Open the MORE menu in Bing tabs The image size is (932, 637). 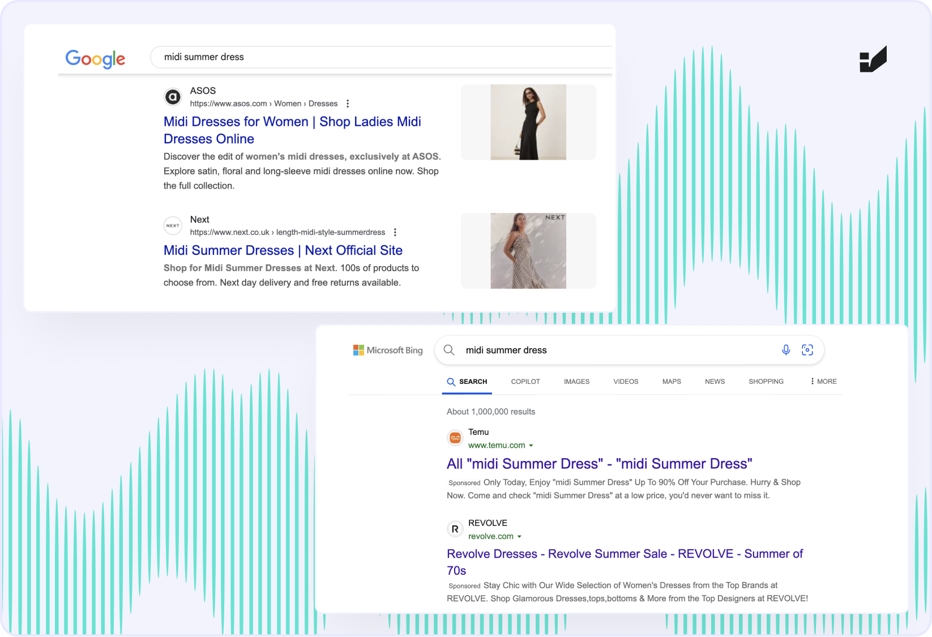coord(823,382)
